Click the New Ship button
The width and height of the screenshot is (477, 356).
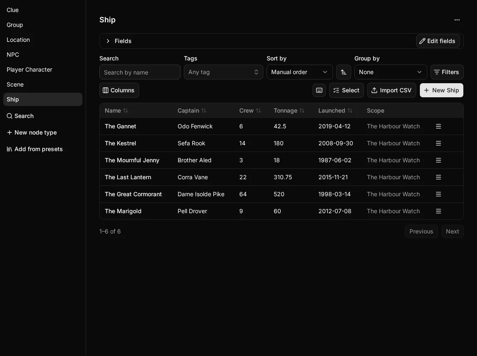441,90
